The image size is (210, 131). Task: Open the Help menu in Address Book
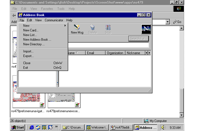pyautogui.click(x=69, y=20)
